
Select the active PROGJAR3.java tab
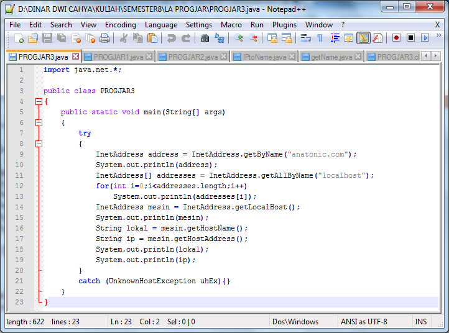click(x=43, y=57)
